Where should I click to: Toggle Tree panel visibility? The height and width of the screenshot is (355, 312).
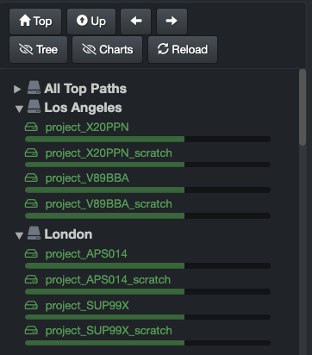pyautogui.click(x=38, y=49)
